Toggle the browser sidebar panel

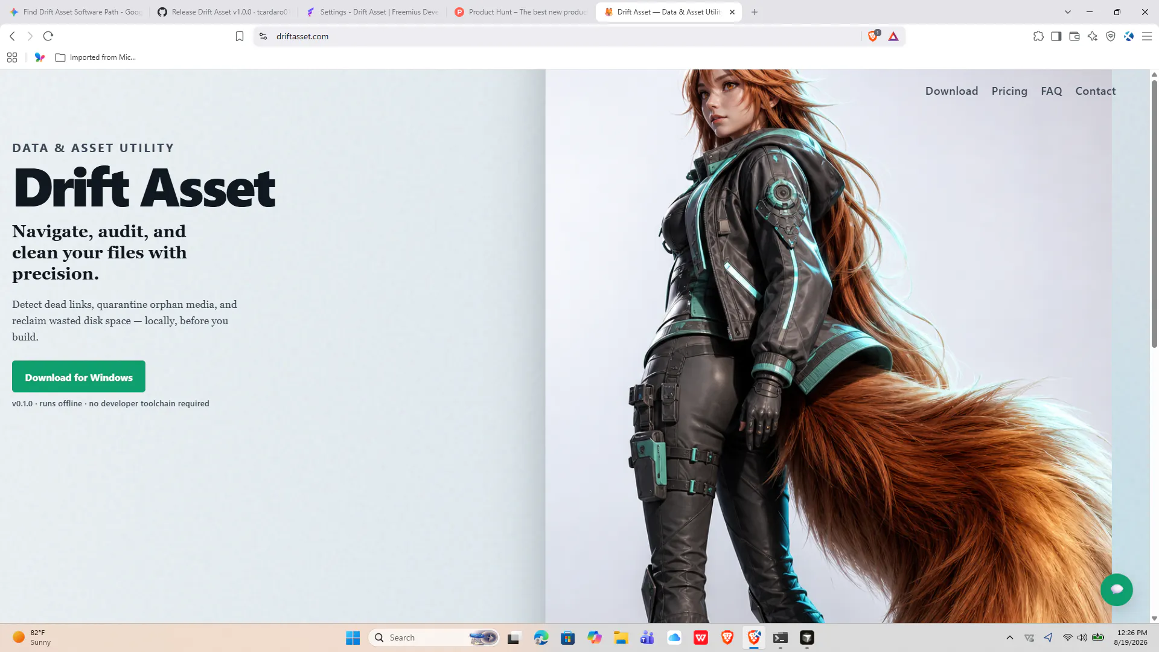[x=1056, y=36]
